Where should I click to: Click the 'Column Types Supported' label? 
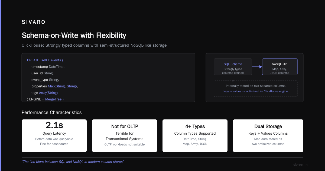pyautogui.click(x=195, y=134)
